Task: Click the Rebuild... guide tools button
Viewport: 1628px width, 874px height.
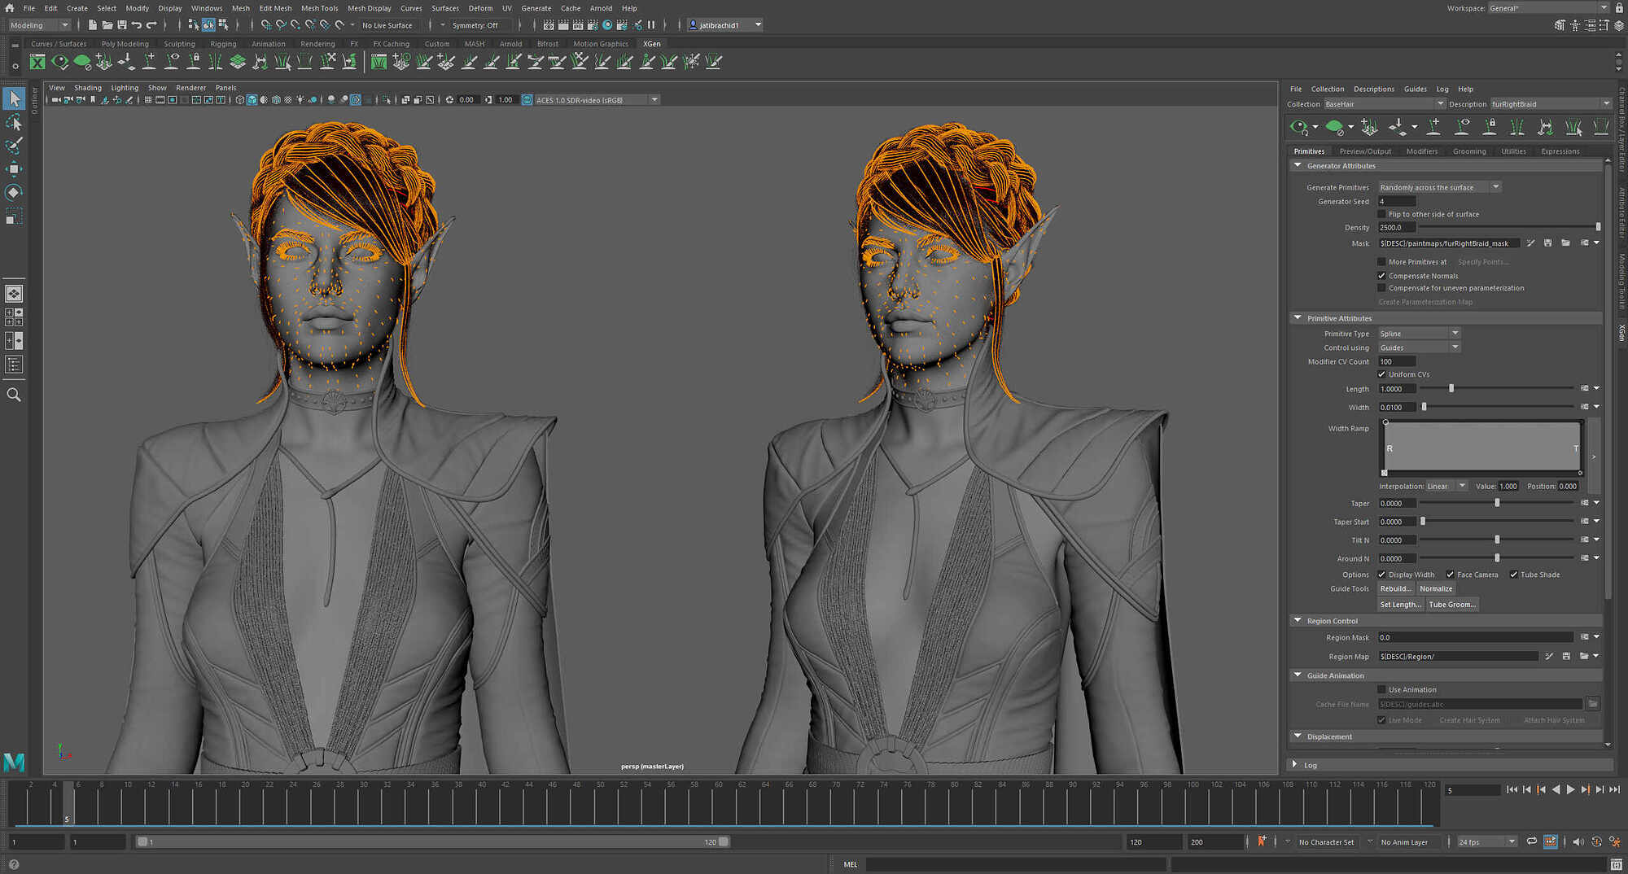Action: 1395,589
